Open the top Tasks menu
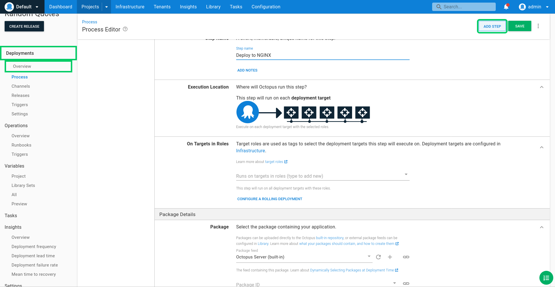This screenshot has width=555, height=287. [236, 7]
